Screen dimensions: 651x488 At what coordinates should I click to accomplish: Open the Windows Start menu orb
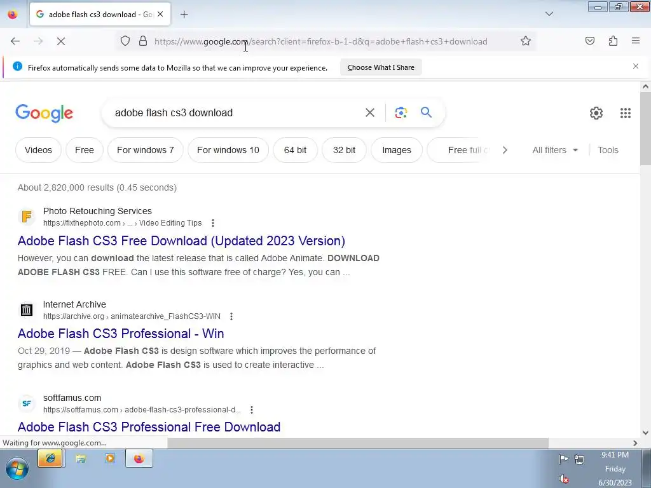pyautogui.click(x=17, y=468)
